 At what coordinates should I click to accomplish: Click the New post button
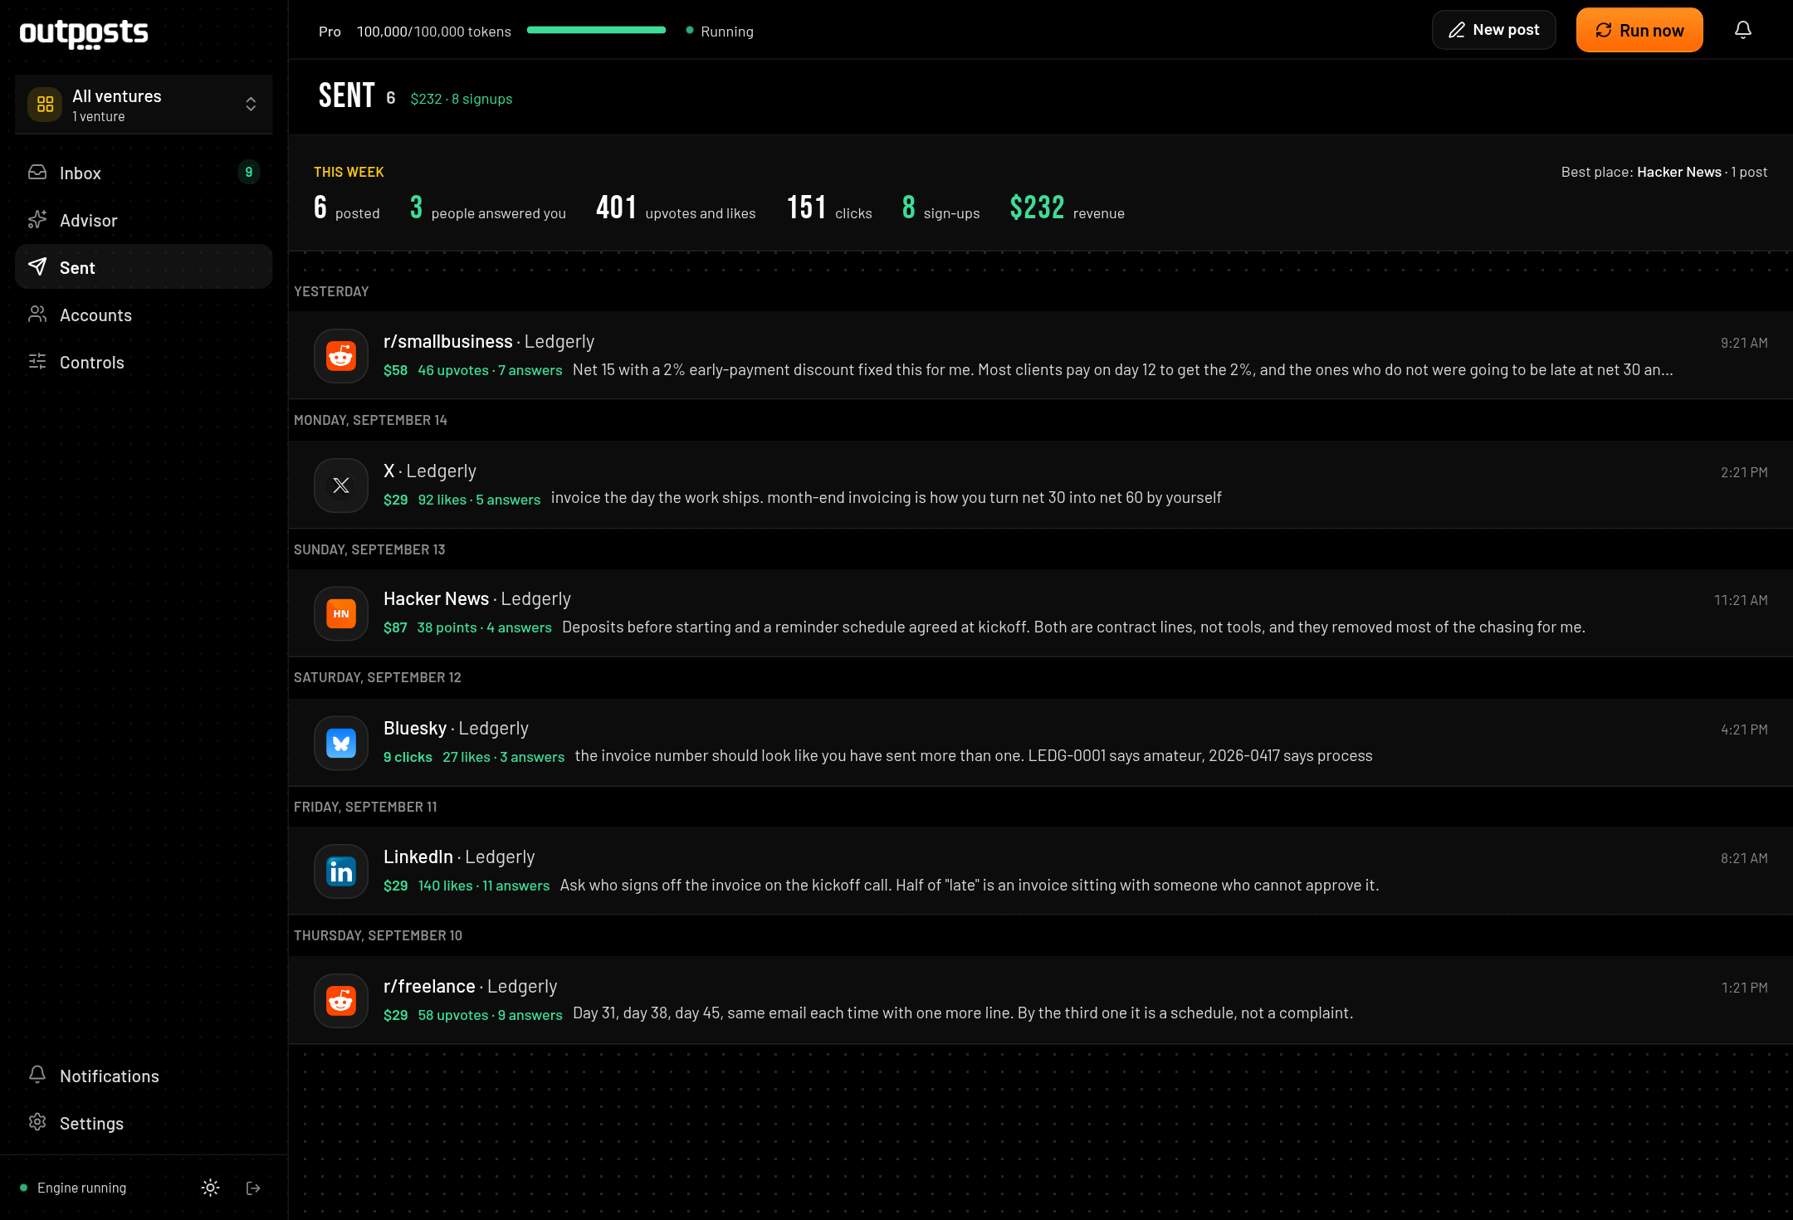(1494, 30)
